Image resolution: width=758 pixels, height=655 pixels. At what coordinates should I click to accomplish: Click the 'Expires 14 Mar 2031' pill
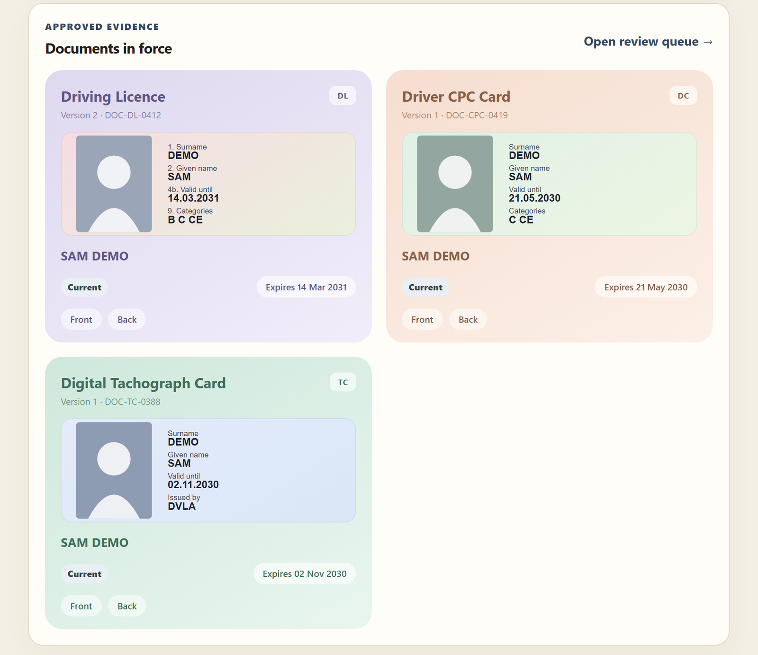click(x=306, y=287)
